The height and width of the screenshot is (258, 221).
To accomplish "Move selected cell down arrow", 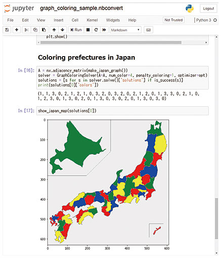I will click(62, 30).
